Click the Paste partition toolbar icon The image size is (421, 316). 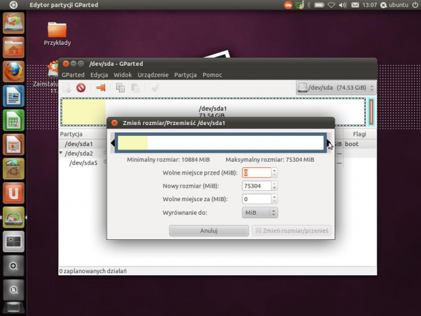point(135,88)
